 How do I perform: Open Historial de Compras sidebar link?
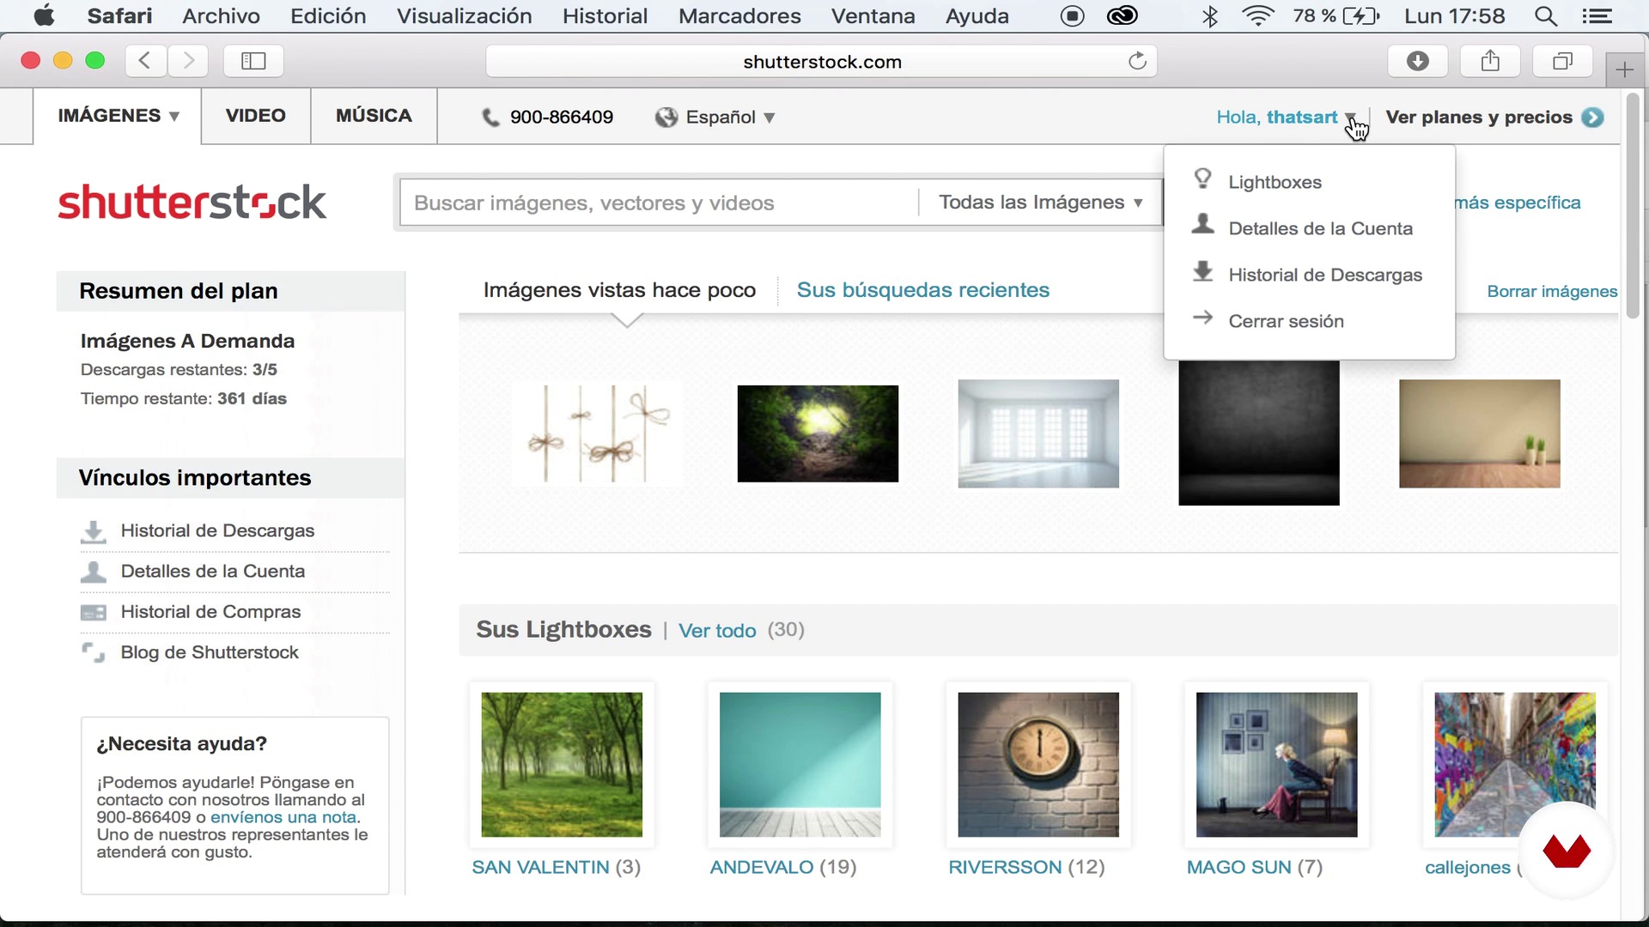click(x=210, y=612)
